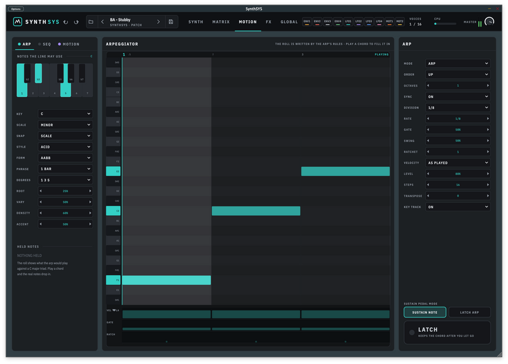Select the ENV4 modulation source chip
Image resolution: width=508 pixels, height=364 pixels.
338,21
